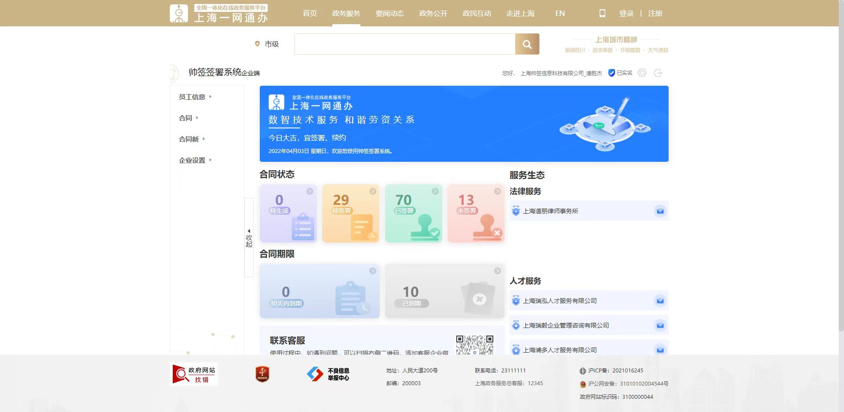This screenshot has width=844, height=412.
Task: Open the settings gear icon
Action: coord(642,73)
